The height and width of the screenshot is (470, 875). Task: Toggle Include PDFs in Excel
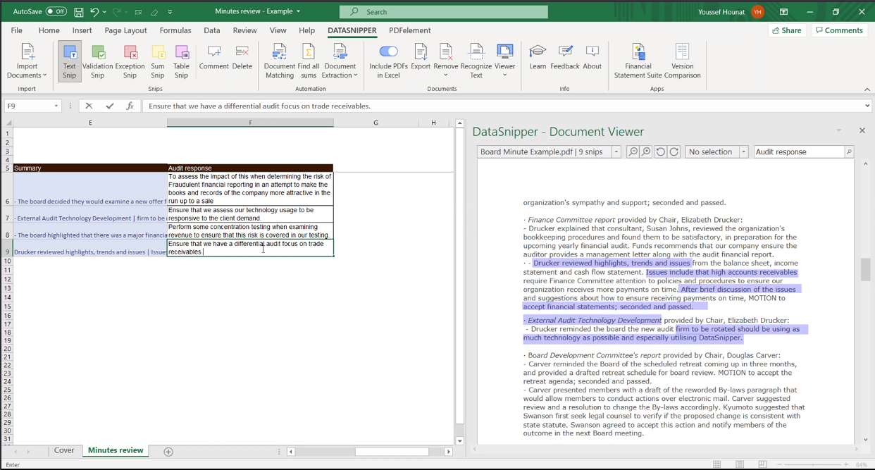tap(388, 61)
